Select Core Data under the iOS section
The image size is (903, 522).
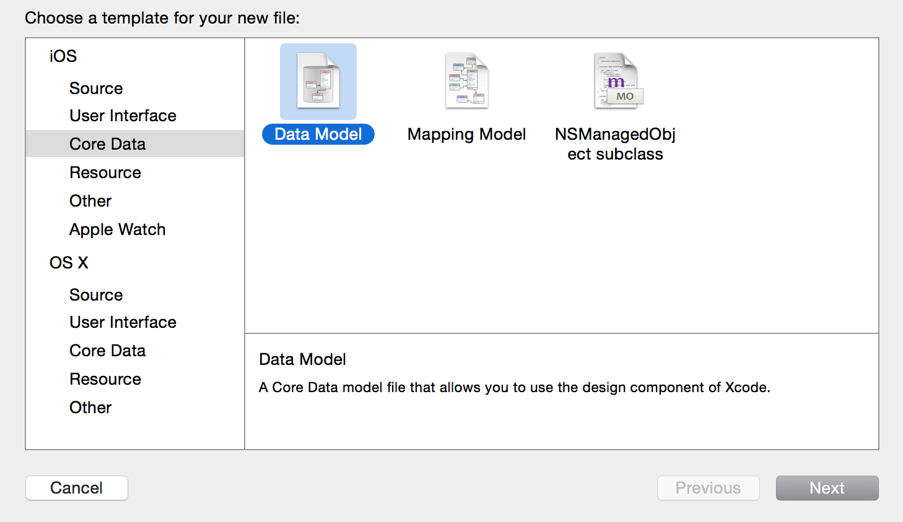[107, 144]
